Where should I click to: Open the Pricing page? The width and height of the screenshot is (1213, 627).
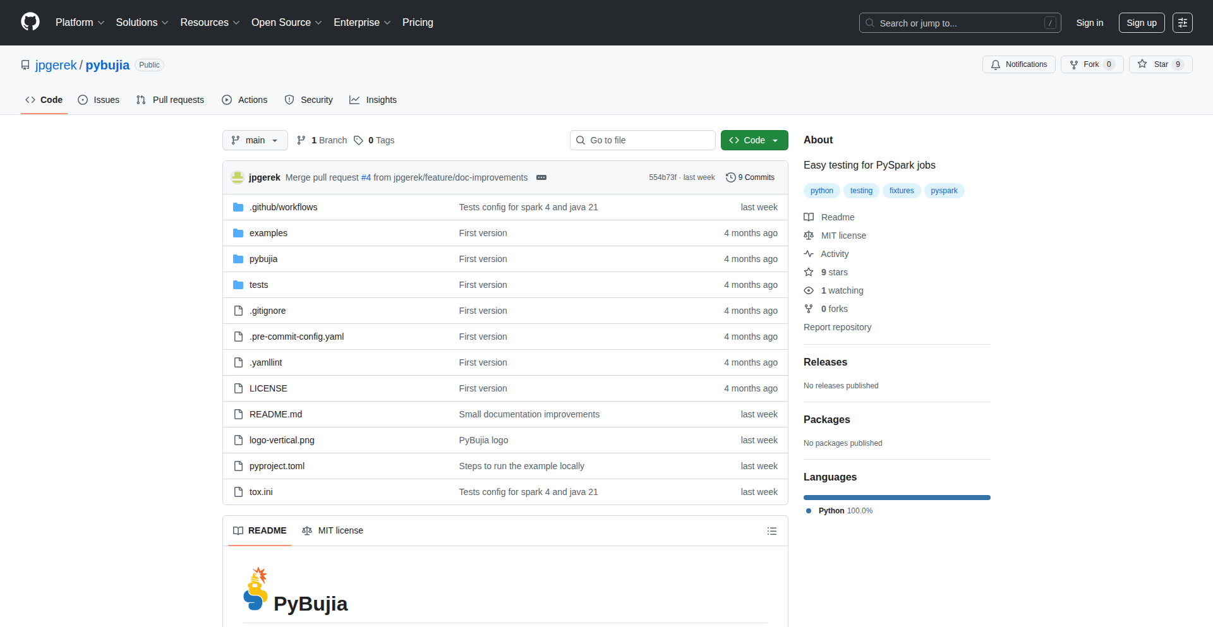tap(418, 23)
